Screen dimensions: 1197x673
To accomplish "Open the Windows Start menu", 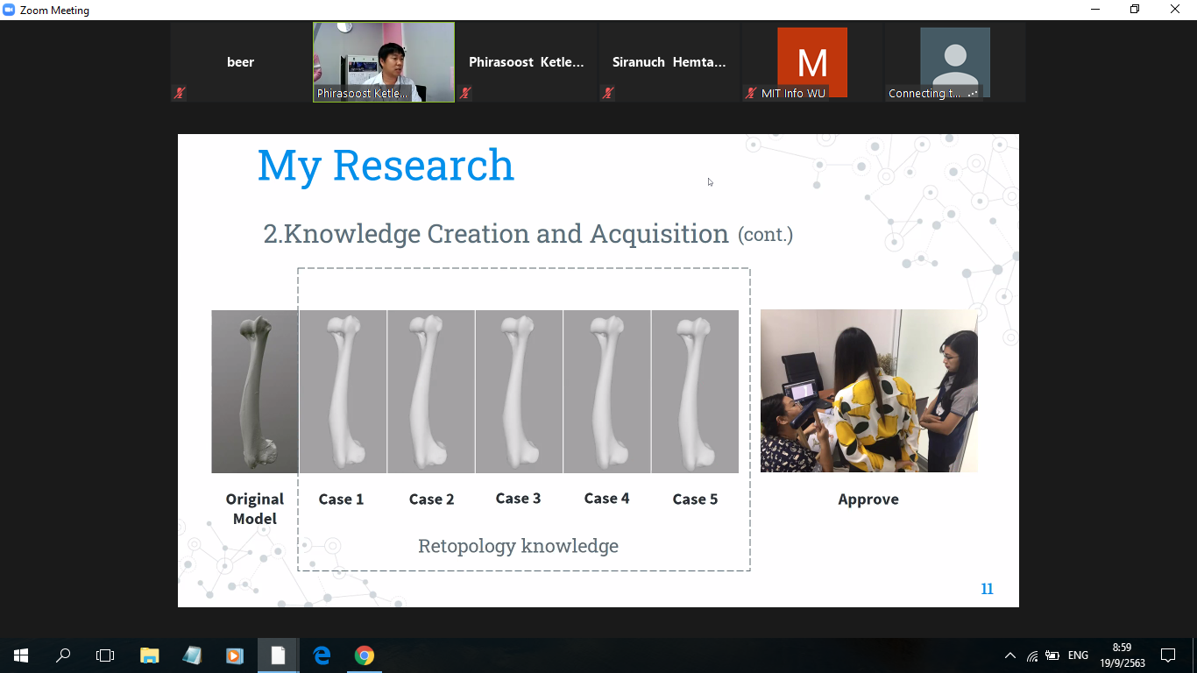I will coord(21,655).
